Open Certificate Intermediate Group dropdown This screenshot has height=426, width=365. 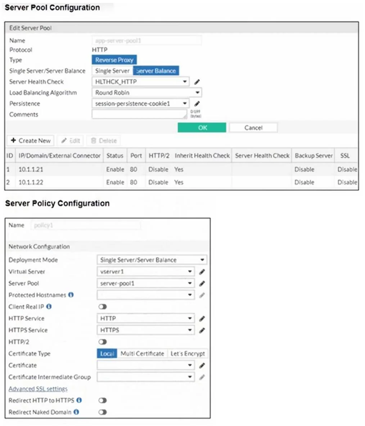(x=145, y=377)
